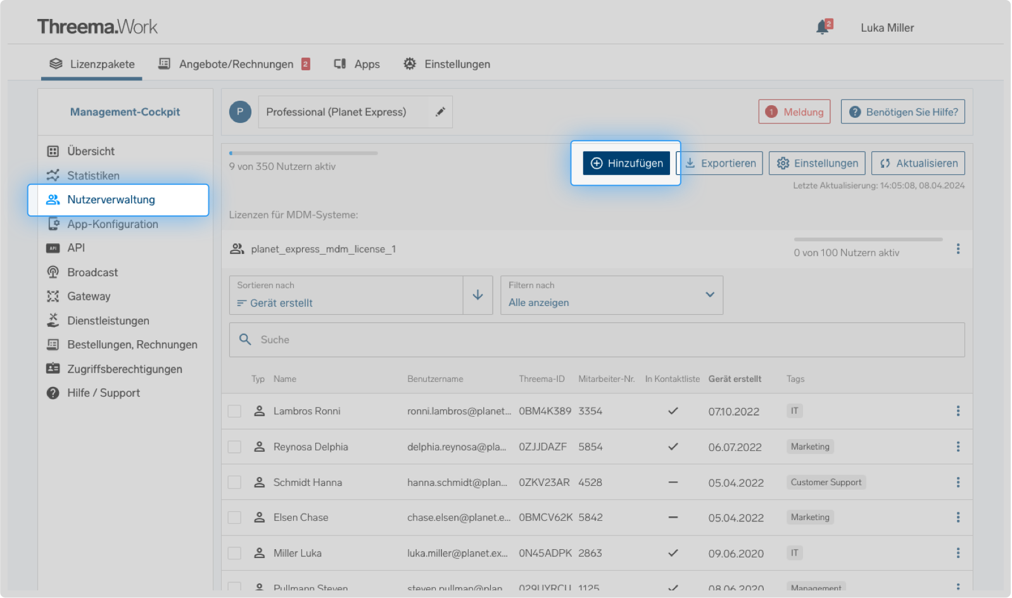Click the API icon in sidebar

coord(53,248)
